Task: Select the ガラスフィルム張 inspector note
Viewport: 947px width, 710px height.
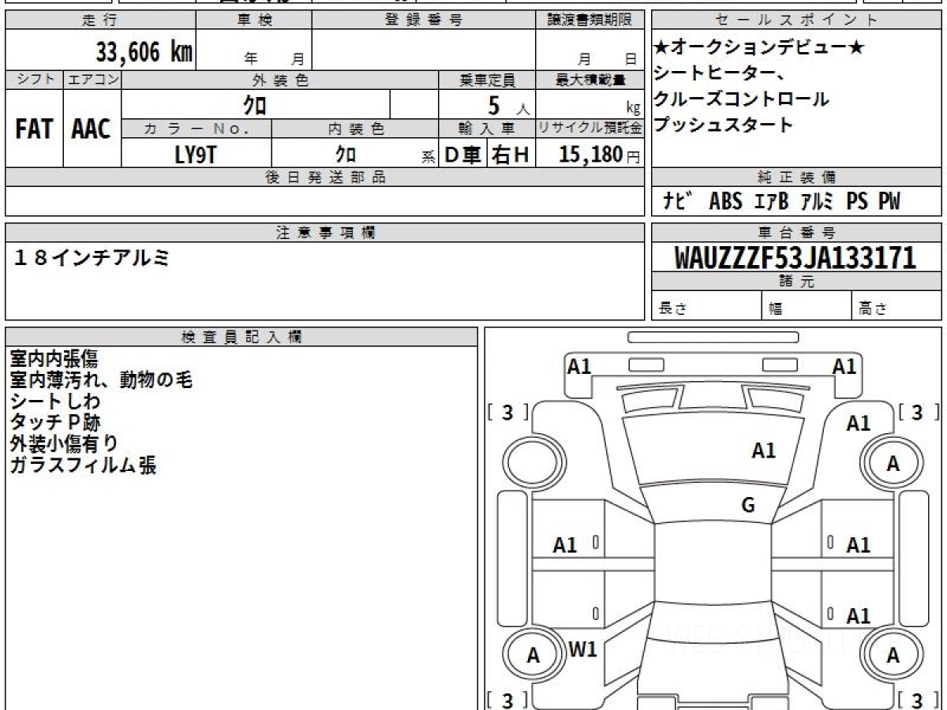Action: 83,465
